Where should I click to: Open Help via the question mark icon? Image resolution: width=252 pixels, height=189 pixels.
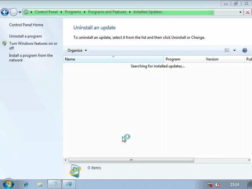click(x=245, y=50)
